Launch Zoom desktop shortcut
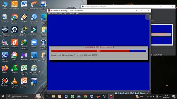177x99 pixels. pyautogui.click(x=34, y=43)
